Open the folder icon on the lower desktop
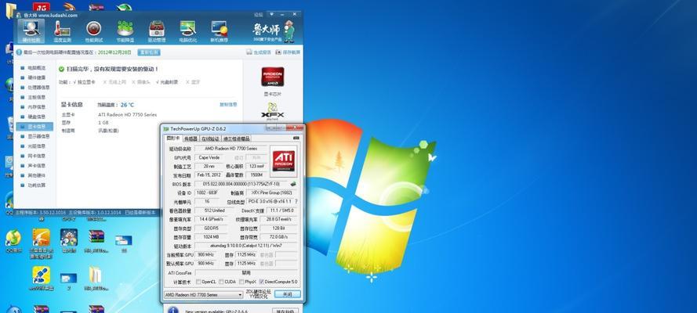 point(95,275)
